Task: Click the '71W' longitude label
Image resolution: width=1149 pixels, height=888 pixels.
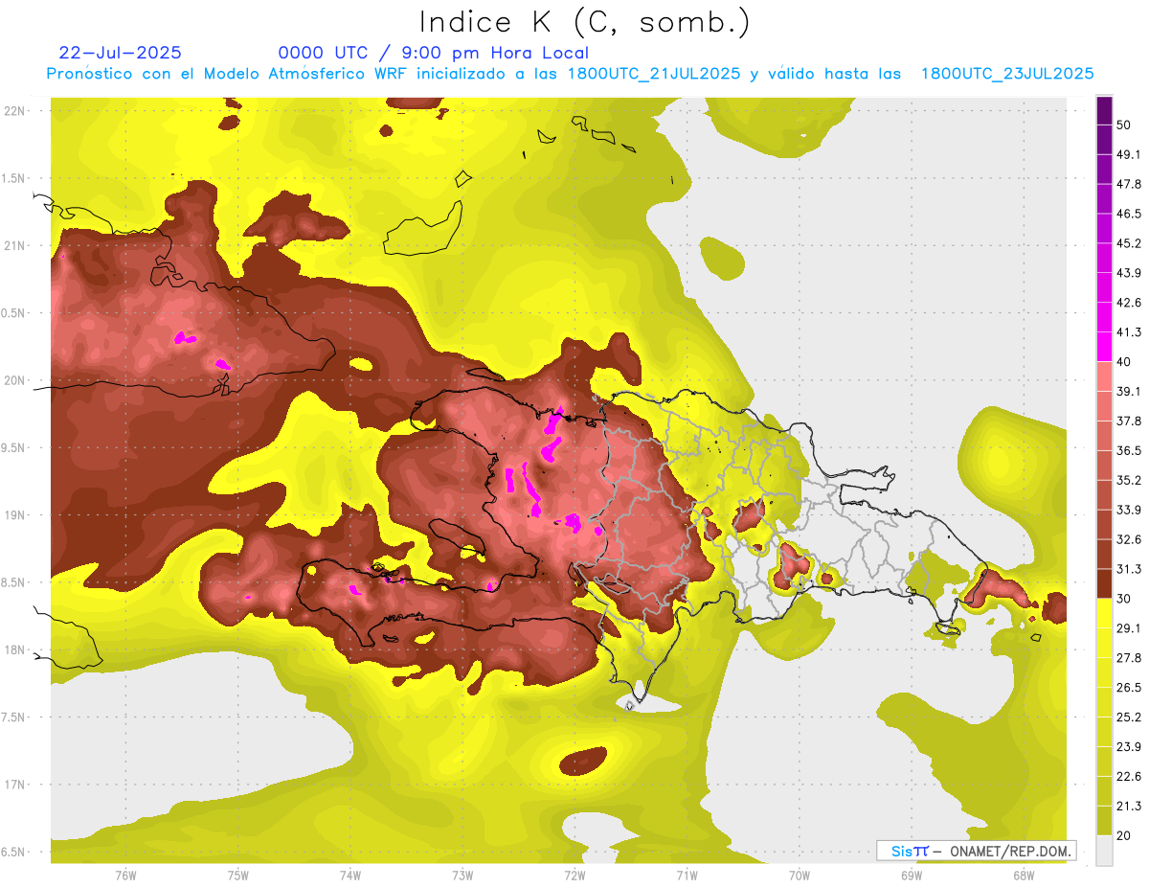Action: [x=687, y=875]
